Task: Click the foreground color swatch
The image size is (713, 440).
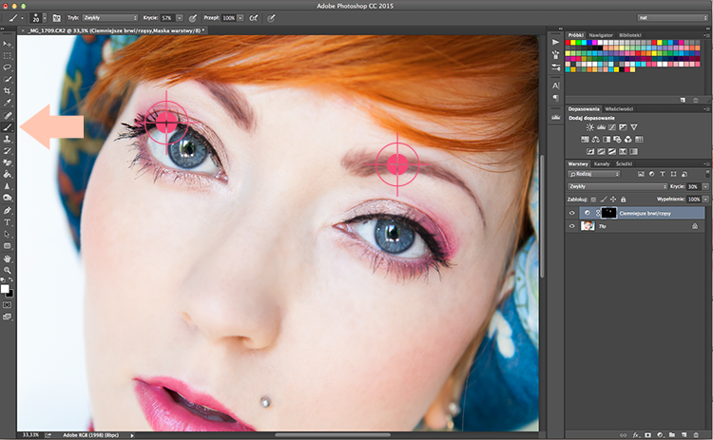Action: (x=5, y=289)
